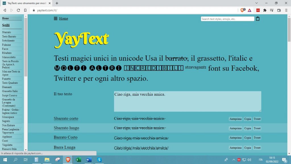Tweet the Barrato Corto styled text

257,138
